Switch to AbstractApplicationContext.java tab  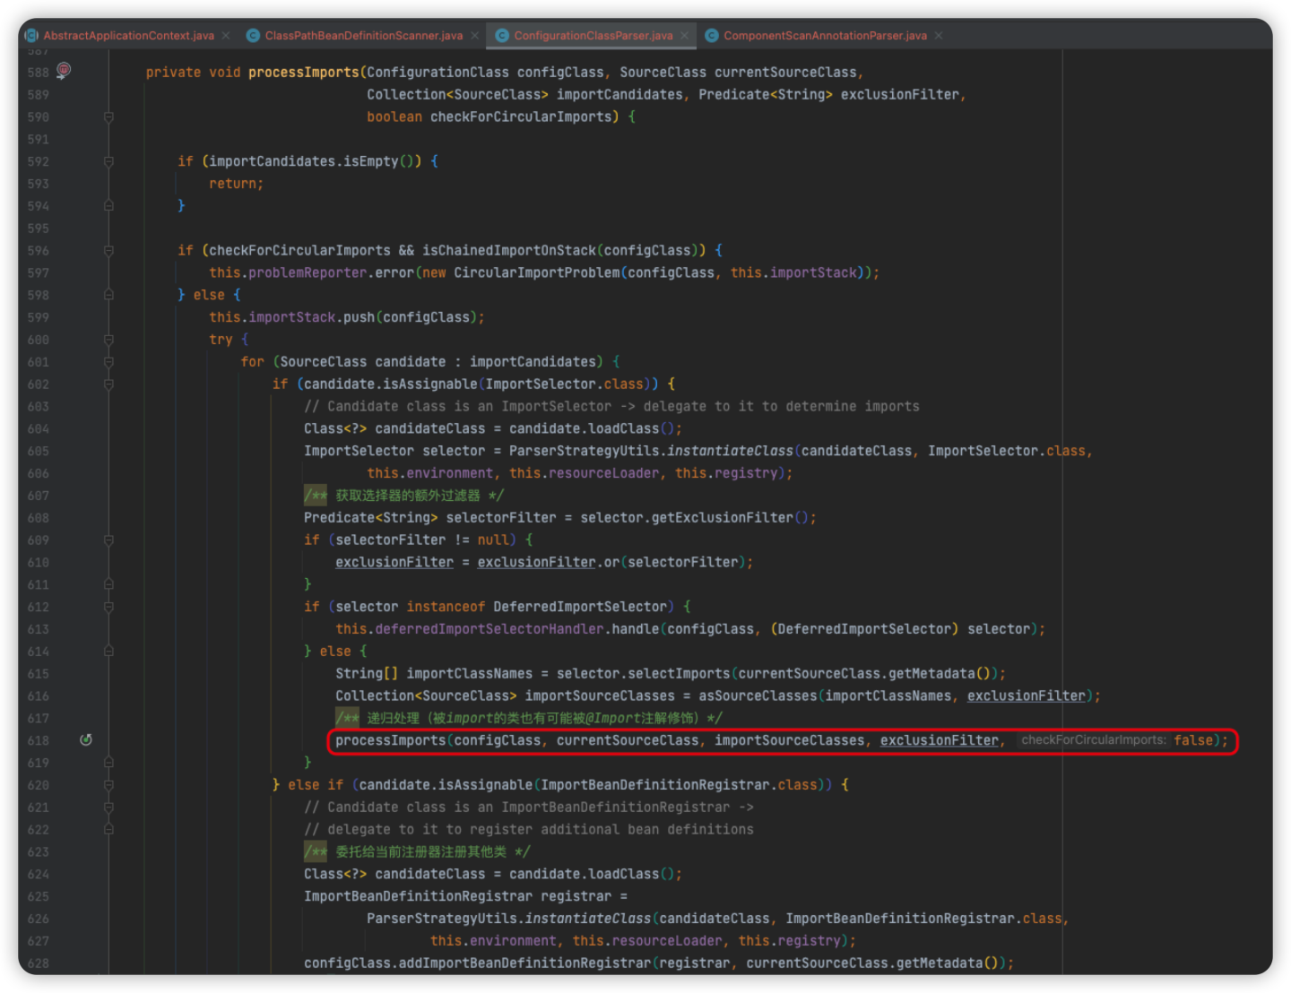coord(129,36)
